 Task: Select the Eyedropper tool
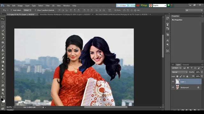(3, 38)
